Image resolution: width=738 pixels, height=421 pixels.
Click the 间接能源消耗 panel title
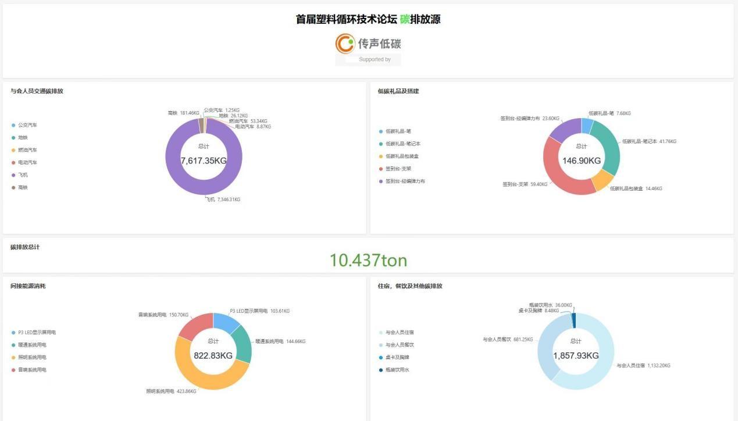[28, 286]
